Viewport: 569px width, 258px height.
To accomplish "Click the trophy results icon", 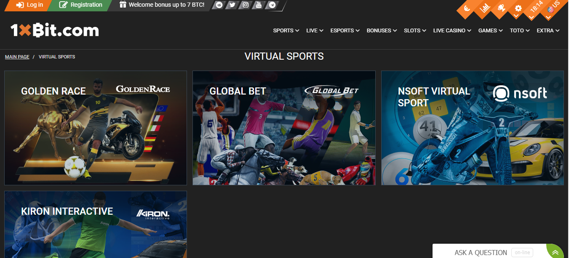I will 501,8.
